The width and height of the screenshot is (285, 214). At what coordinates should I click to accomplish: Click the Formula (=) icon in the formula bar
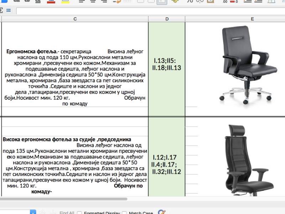[8, 10]
